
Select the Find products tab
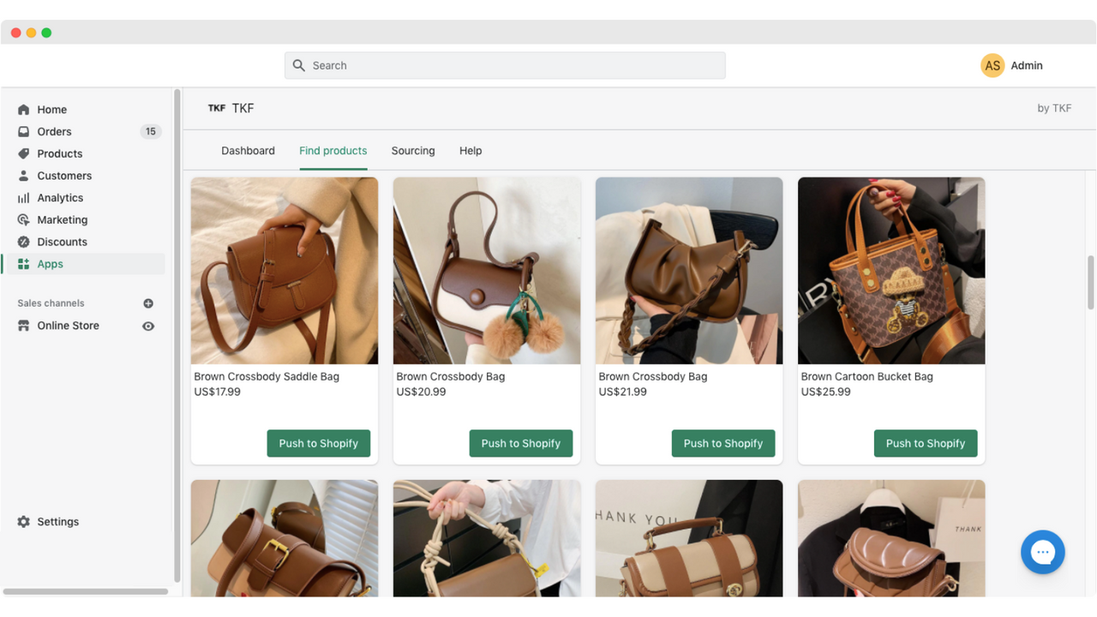pyautogui.click(x=333, y=151)
